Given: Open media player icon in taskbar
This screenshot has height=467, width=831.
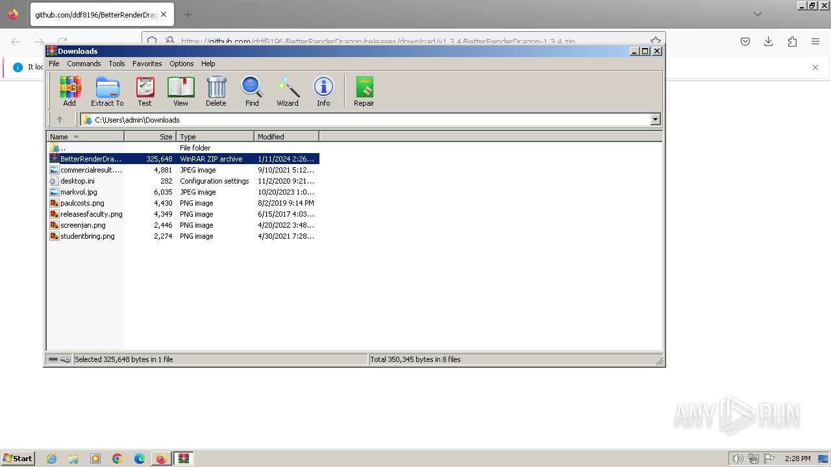Looking at the screenshot, I should (x=95, y=459).
